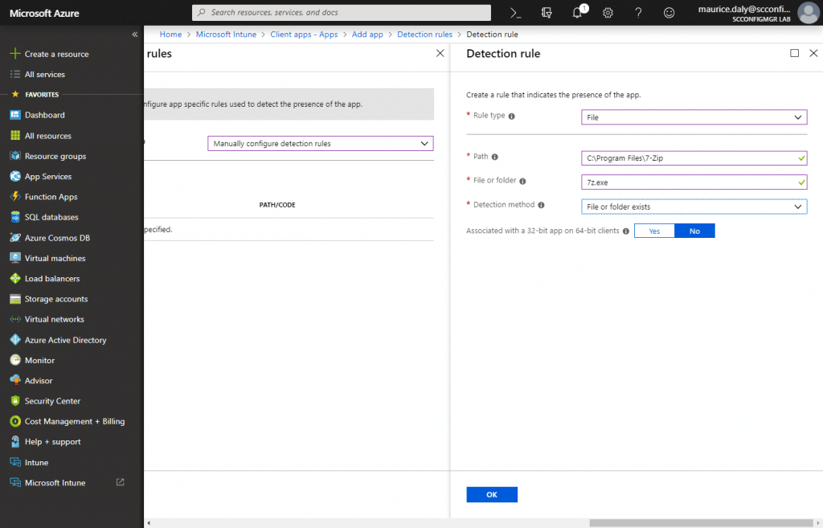Open Manually configure detection rules dropdown
Image resolution: width=823 pixels, height=528 pixels.
320,144
